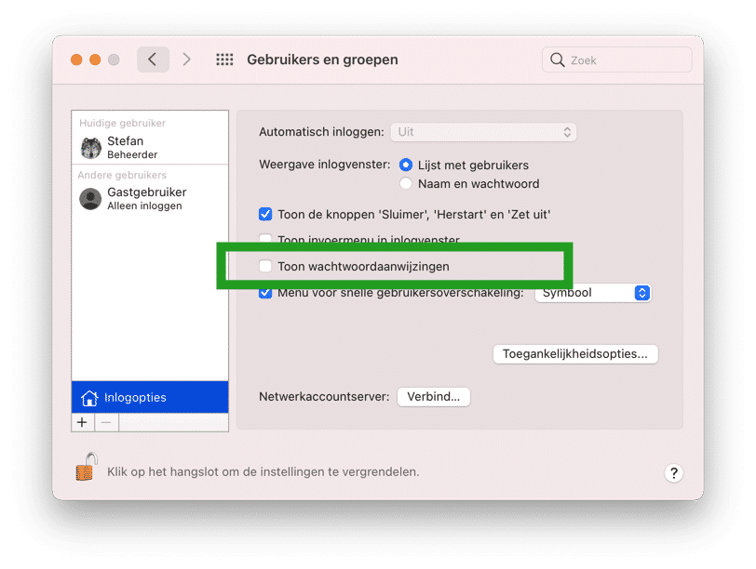Select the 'Lijst met gebruikers' radio button
756x569 pixels.
pos(406,165)
